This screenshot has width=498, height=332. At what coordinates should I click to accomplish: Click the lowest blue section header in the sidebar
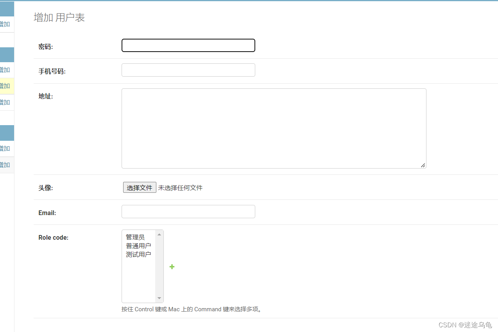(7, 133)
